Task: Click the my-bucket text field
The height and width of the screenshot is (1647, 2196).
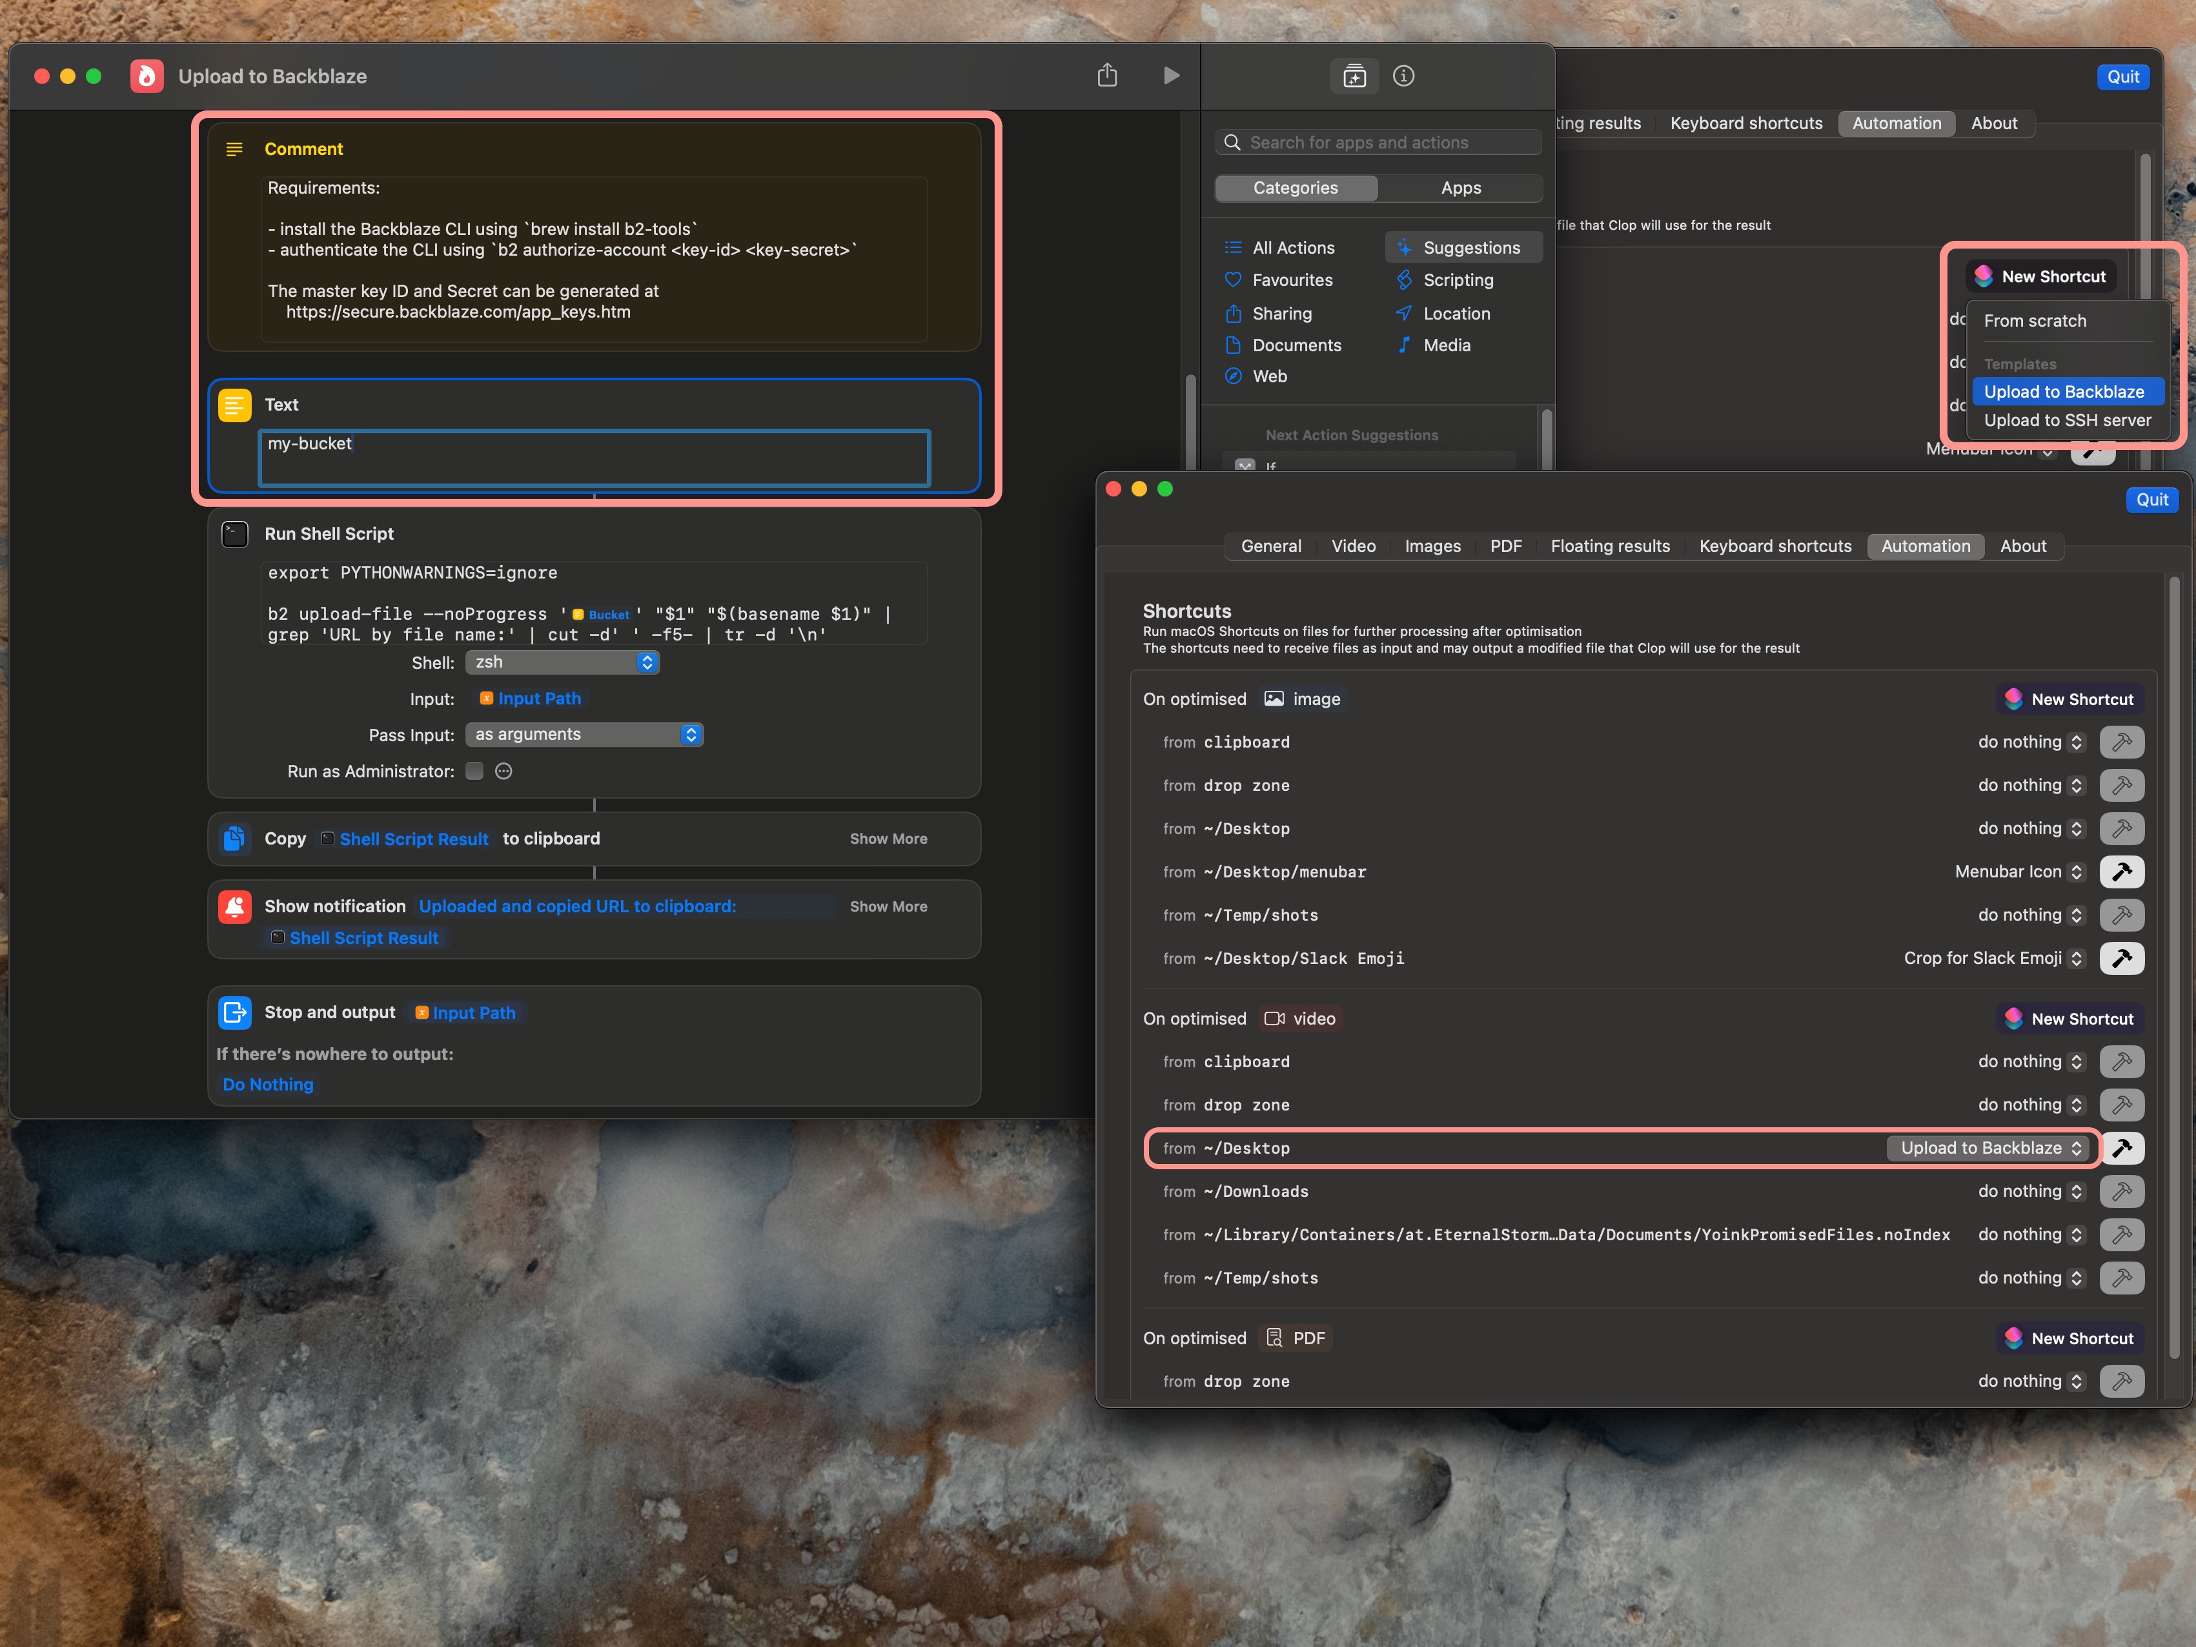Action: [595, 458]
